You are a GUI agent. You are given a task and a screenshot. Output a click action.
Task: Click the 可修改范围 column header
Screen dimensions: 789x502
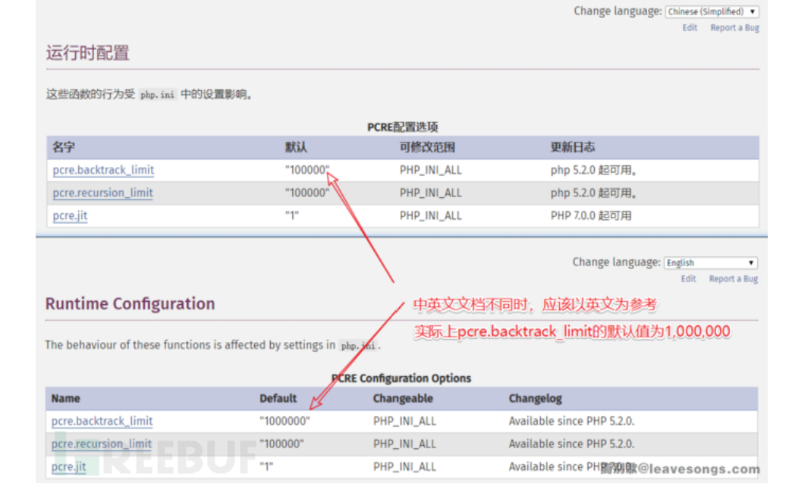(x=427, y=147)
